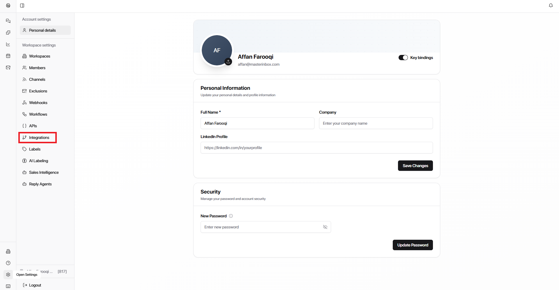Open notifications bell icon
Viewport: 559px width, 290px height.
click(x=551, y=6)
